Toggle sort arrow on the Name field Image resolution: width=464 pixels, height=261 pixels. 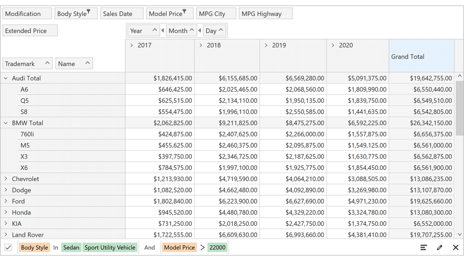(87, 63)
